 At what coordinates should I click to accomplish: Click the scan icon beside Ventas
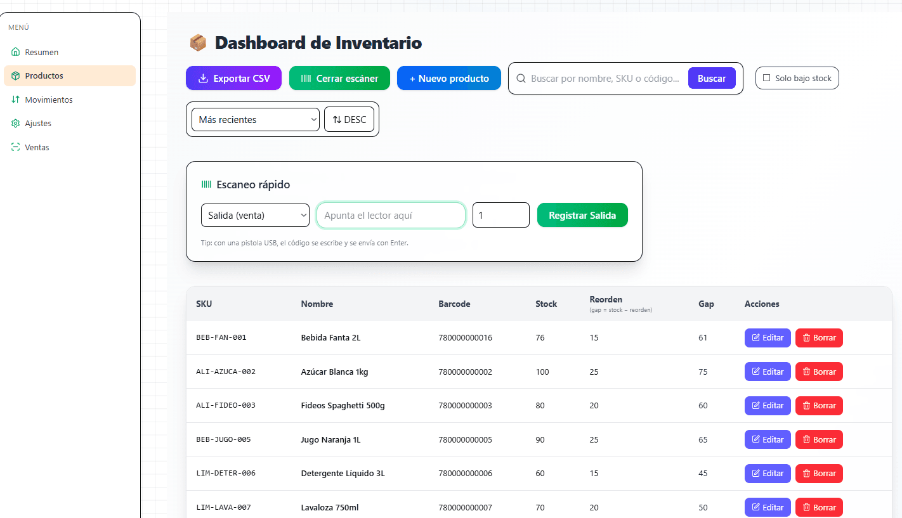tap(16, 147)
